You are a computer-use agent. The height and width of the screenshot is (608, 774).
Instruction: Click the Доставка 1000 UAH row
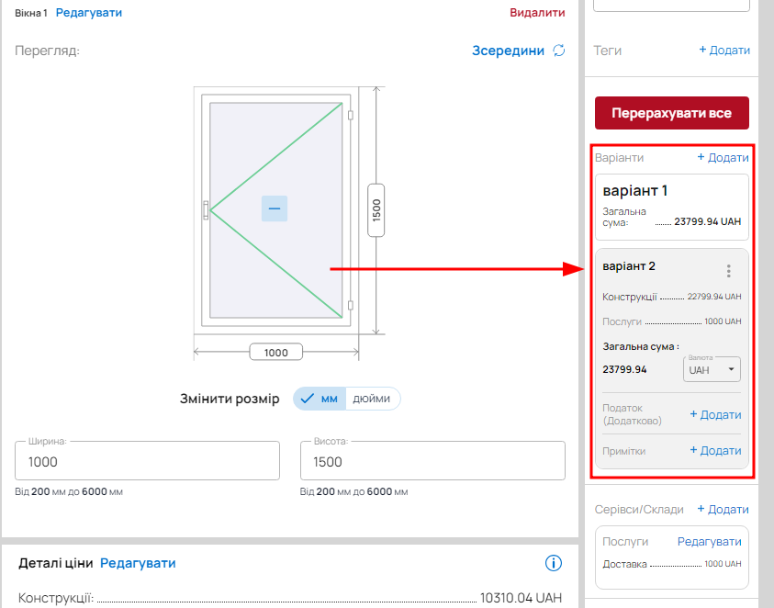(x=672, y=564)
